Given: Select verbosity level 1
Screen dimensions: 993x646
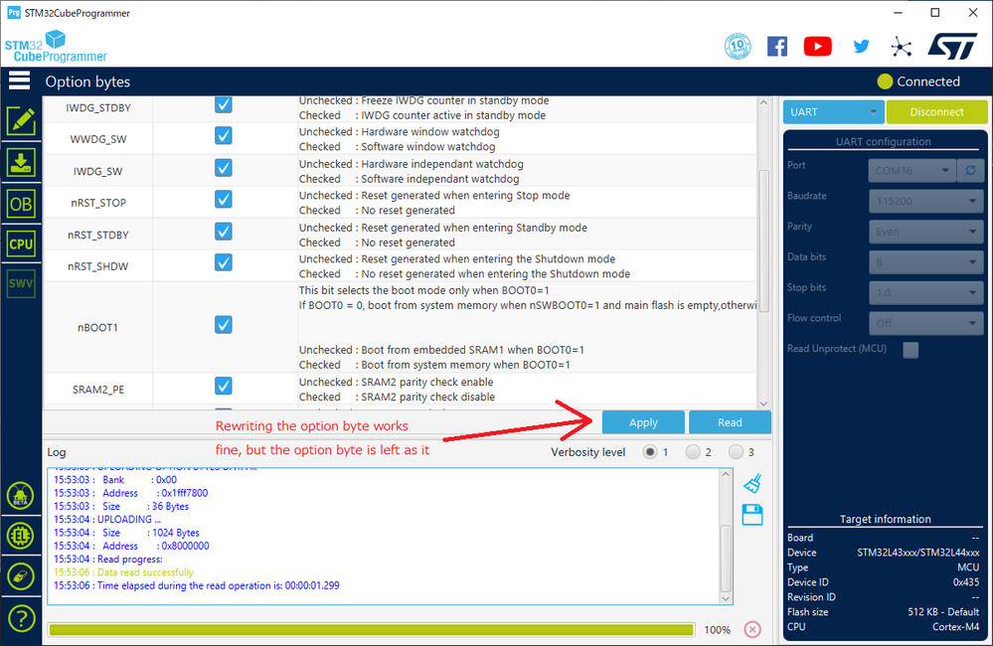Looking at the screenshot, I should (x=650, y=452).
